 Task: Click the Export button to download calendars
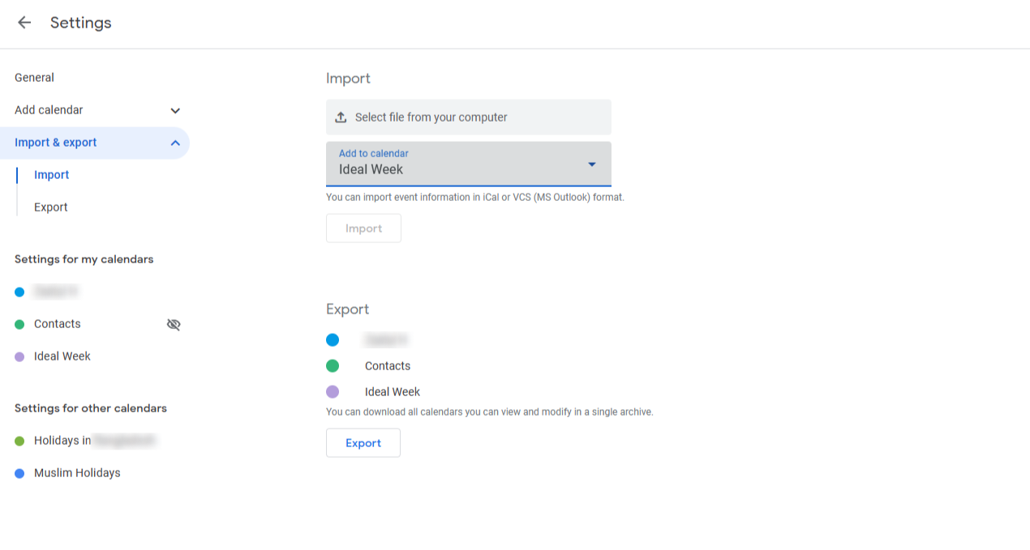tap(363, 442)
